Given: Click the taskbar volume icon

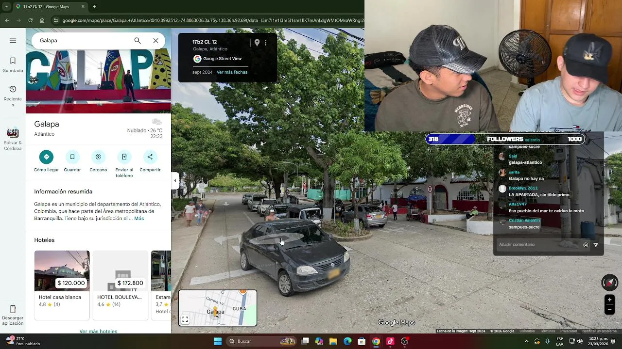Looking at the screenshot, I should (x=580, y=341).
